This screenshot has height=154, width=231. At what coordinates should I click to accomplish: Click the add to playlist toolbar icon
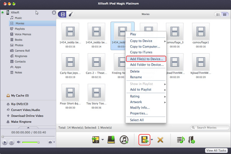tap(181, 140)
